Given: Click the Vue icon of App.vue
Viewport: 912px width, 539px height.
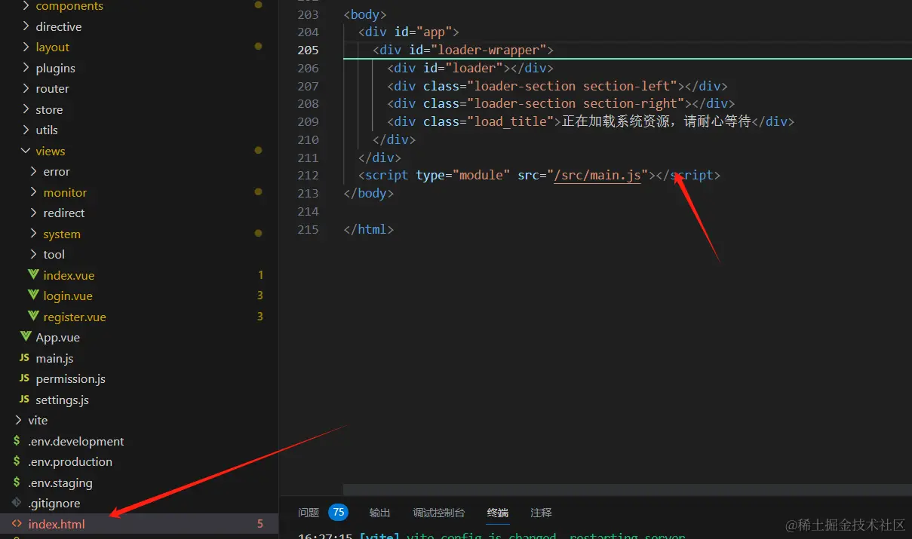Looking at the screenshot, I should click(x=26, y=337).
